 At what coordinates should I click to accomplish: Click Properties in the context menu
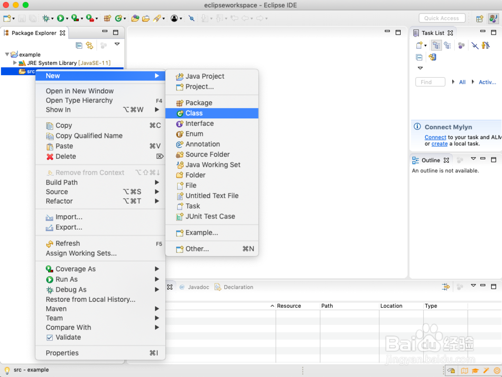tap(100, 353)
